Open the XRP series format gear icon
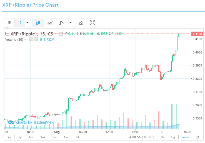The width and height of the screenshot is (205, 143). [x=61, y=34]
